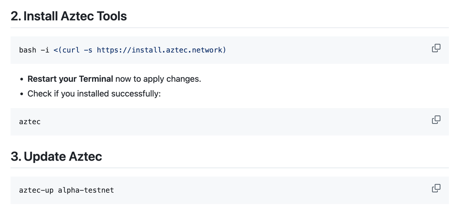Click the 'now to apply changes' text
The height and width of the screenshot is (213, 460).
[x=158, y=79]
